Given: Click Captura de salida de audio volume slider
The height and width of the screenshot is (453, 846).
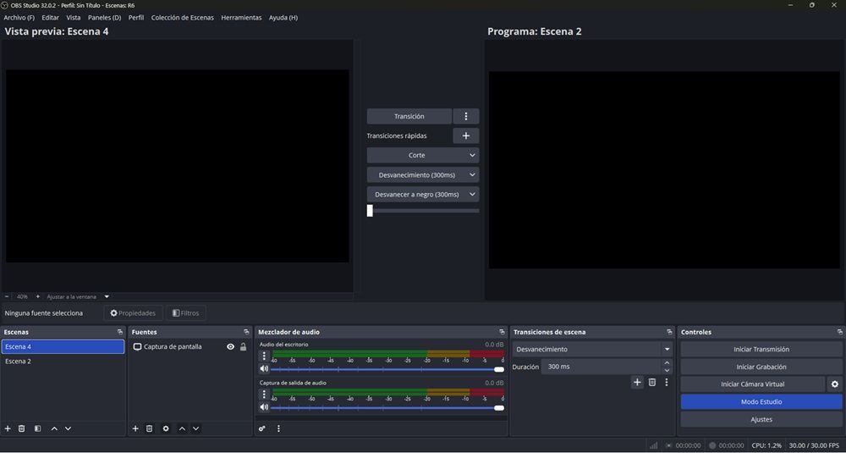Looking at the screenshot, I should click(x=387, y=407).
